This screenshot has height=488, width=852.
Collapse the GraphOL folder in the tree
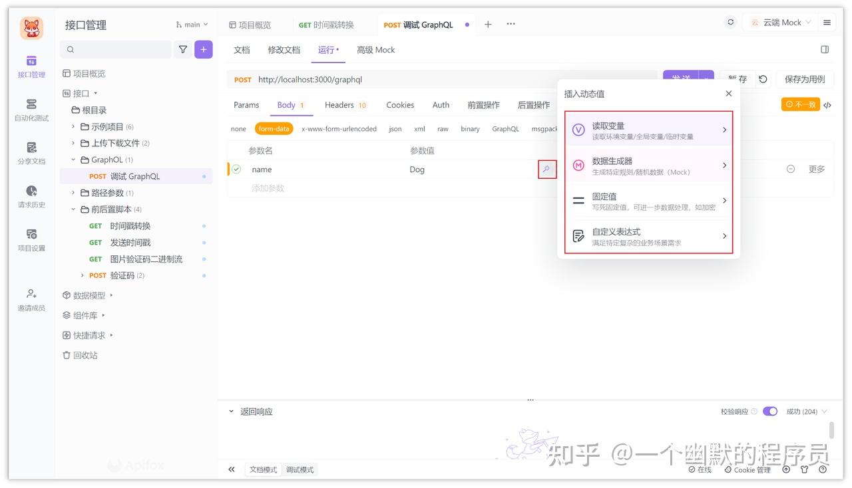pos(73,159)
